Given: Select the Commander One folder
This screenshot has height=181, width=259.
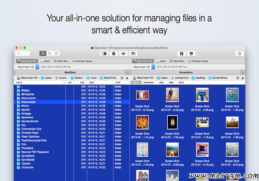Looking at the screenshot, I should tap(31, 129).
